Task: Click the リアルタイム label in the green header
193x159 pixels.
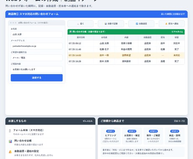Action: [177, 32]
